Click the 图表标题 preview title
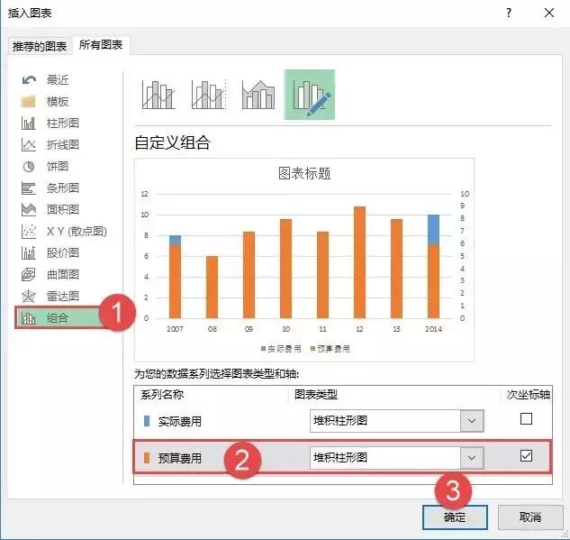This screenshot has height=540, width=570. pos(304,174)
